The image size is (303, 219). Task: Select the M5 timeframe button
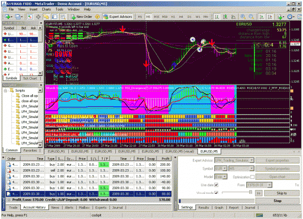click(148, 17)
